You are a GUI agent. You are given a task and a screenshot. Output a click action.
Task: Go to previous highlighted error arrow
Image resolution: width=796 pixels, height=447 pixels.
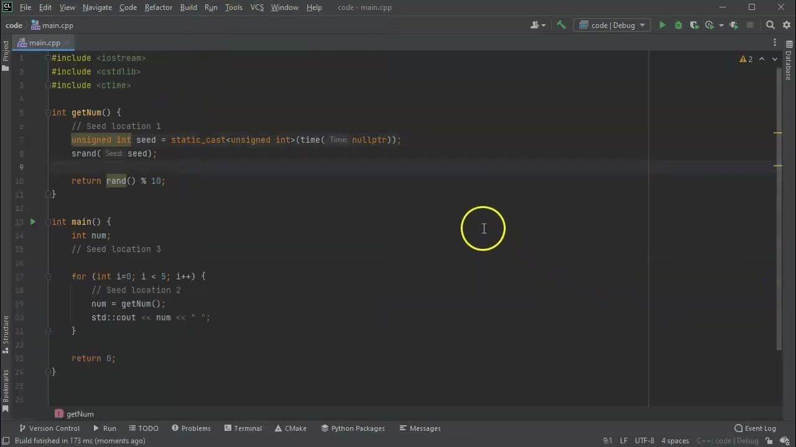point(762,59)
